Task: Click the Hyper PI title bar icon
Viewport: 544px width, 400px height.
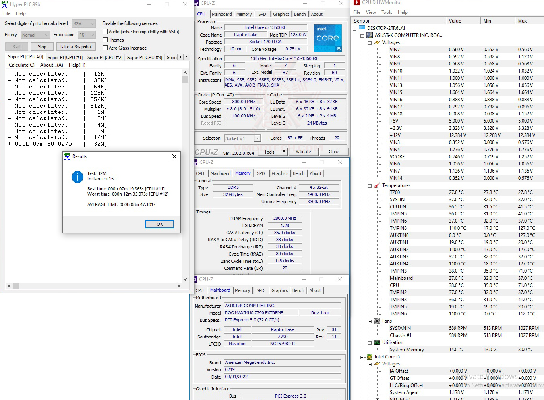Action: coord(5,4)
